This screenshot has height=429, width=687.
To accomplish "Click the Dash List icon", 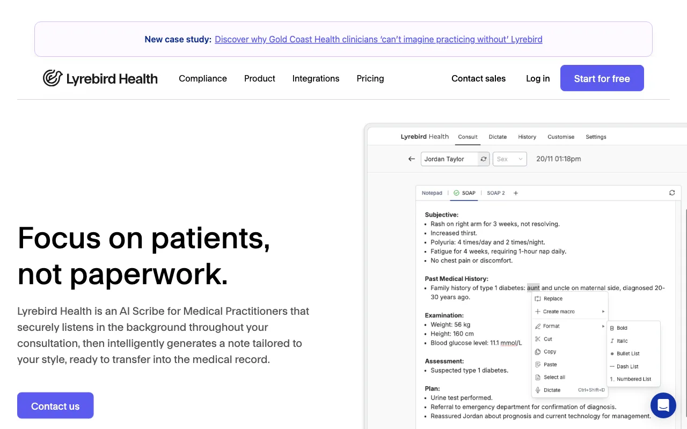I will [x=612, y=366].
